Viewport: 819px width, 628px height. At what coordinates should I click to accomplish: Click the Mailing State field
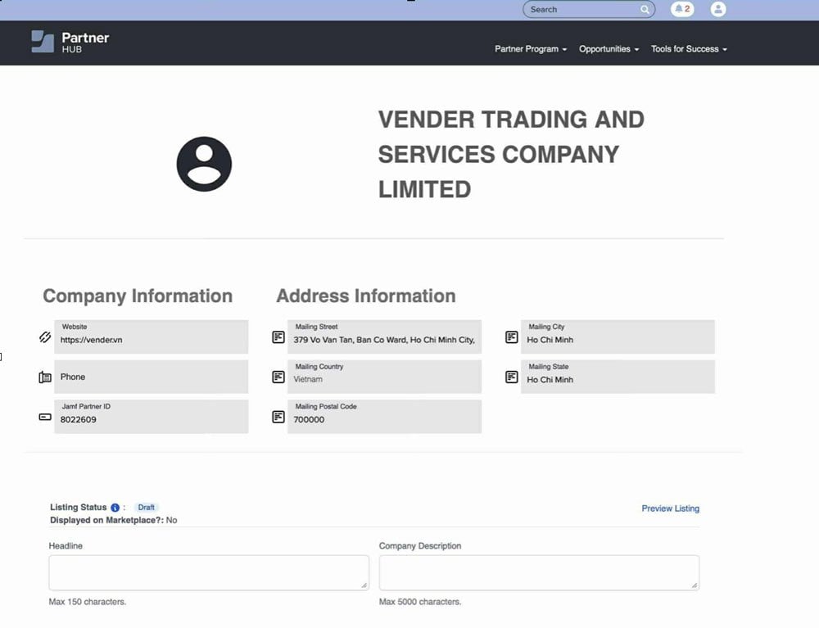(x=618, y=377)
